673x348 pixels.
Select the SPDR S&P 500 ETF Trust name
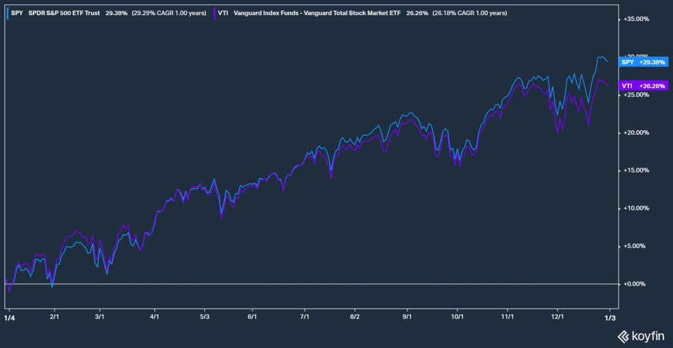tap(64, 13)
